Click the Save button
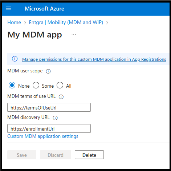This screenshot has height=171, width=171. (22, 155)
